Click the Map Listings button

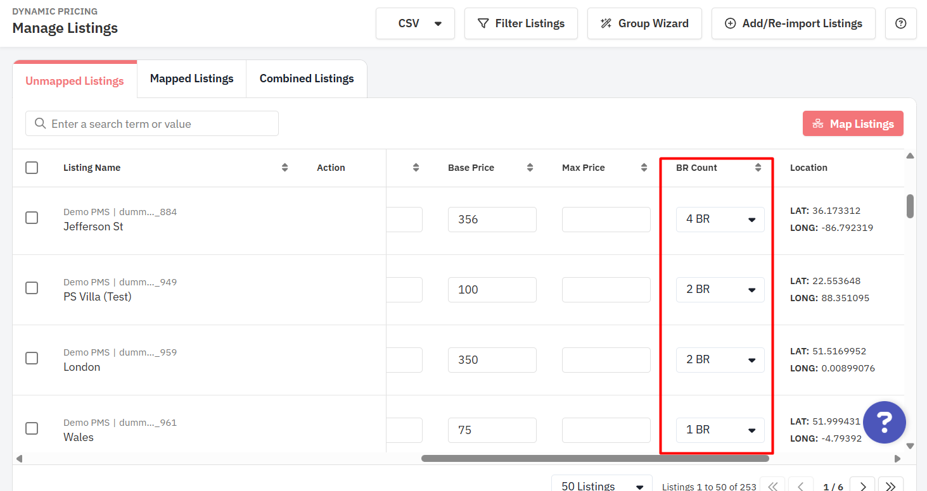(853, 124)
